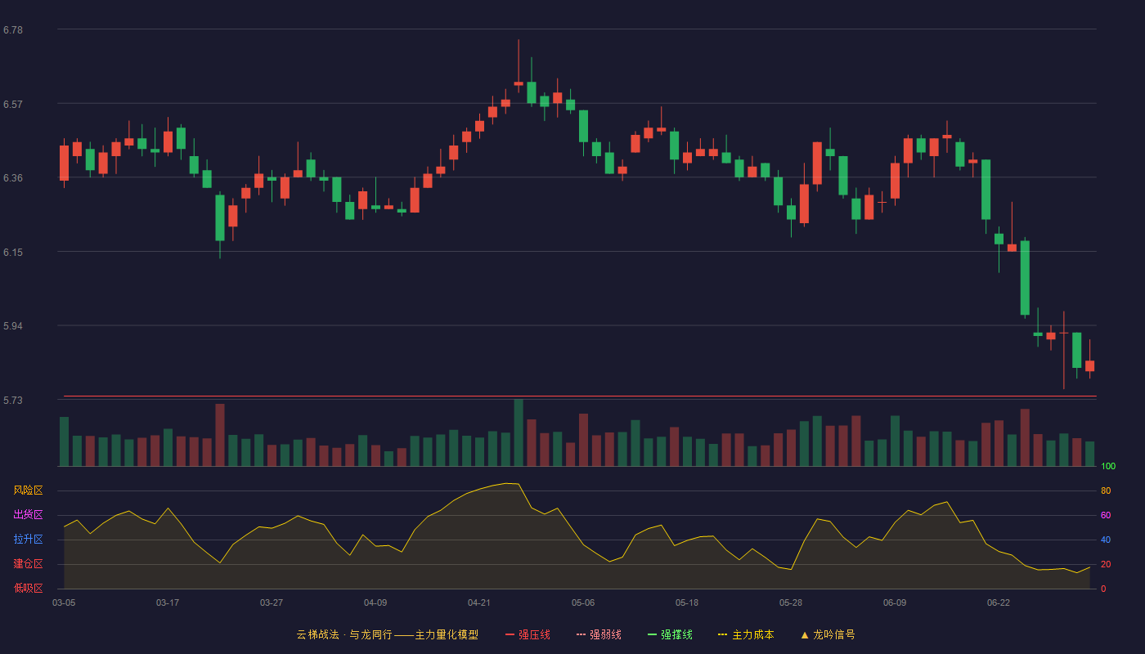Viewport: 1145px width, 654px height.
Task: Click the 出货区 zone label
Action: pos(28,515)
